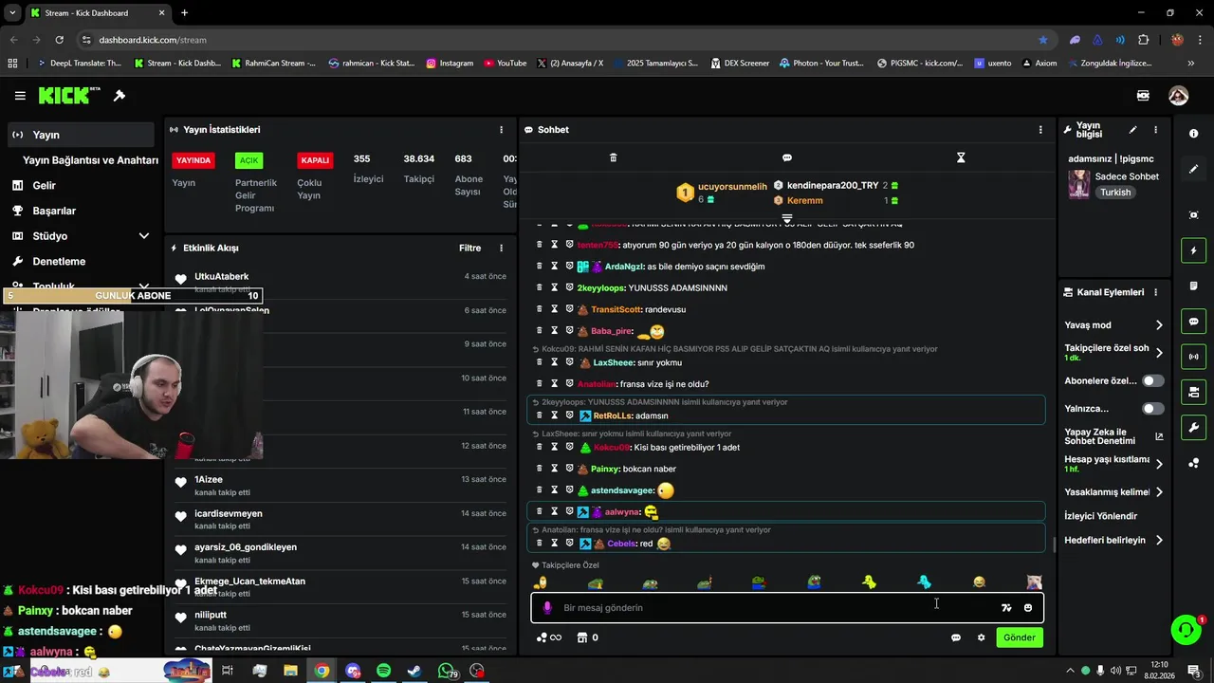Open three-dot menu of Yayın bilgisi panel

pos(1155,130)
